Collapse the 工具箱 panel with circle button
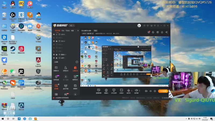 77,62
